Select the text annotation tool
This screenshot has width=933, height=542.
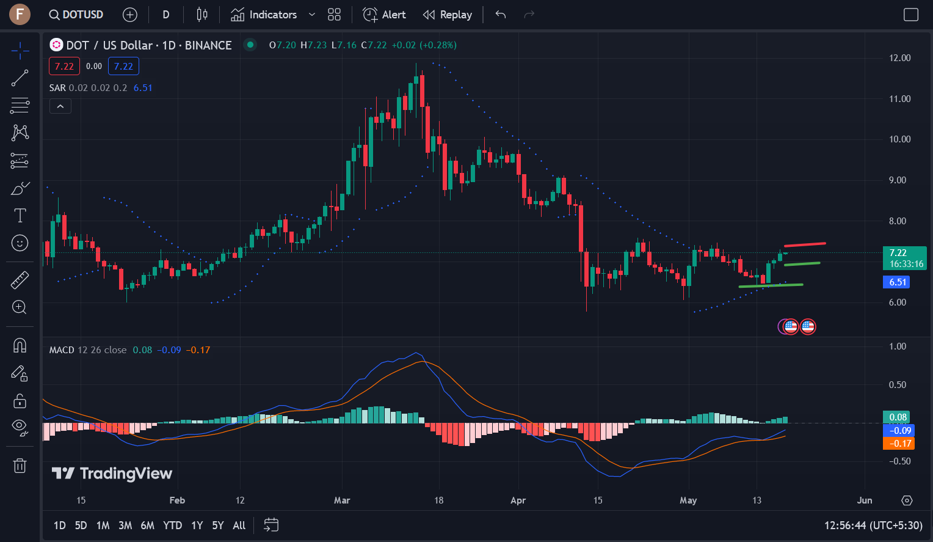click(x=20, y=215)
